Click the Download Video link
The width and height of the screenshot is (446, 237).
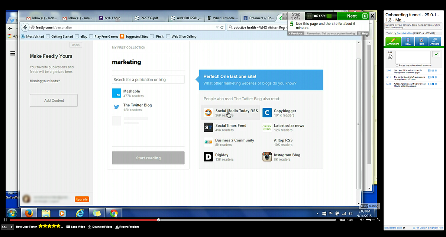pos(100,227)
